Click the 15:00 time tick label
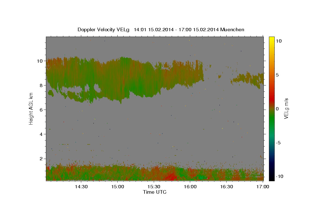This screenshot has width=326, height=217. coord(117,187)
